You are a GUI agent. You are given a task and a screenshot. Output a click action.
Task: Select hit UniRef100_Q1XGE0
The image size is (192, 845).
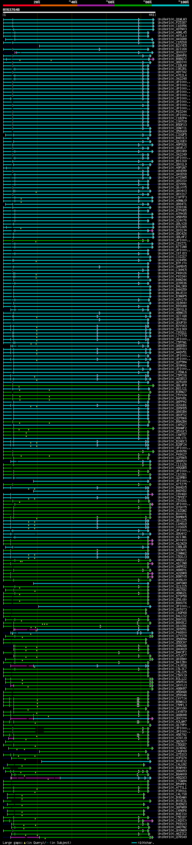[172, 141]
